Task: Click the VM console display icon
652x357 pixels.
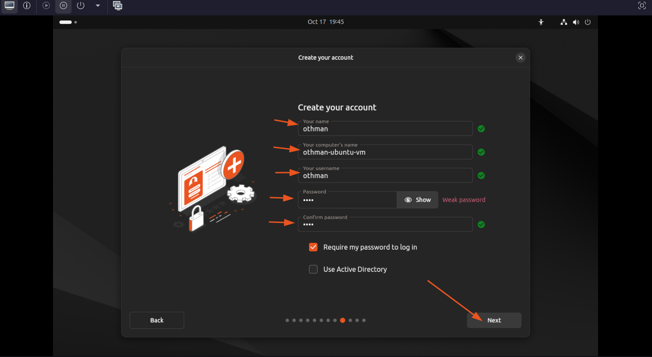Action: (10, 6)
